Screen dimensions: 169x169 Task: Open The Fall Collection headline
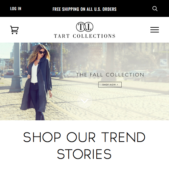(110, 75)
